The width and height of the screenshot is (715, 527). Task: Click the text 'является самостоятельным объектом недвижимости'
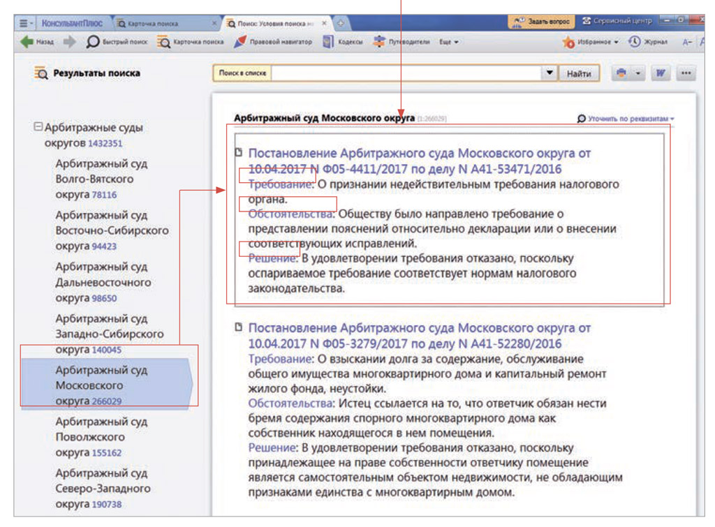point(390,477)
